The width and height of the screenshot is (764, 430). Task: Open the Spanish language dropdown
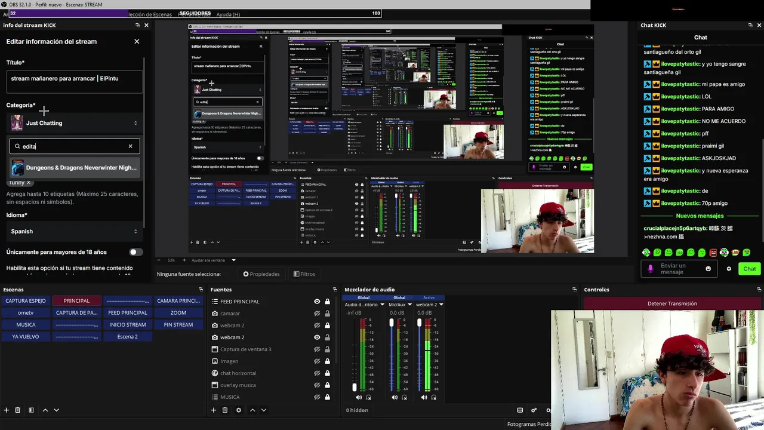point(75,231)
